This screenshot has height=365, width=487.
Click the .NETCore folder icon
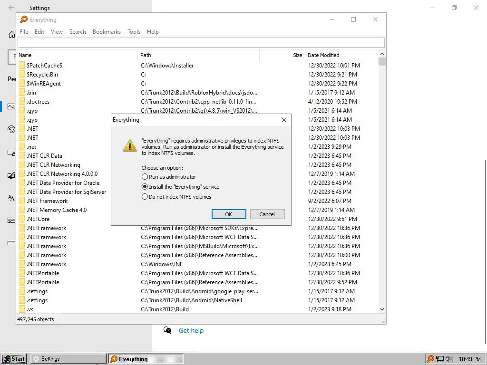tap(22, 219)
